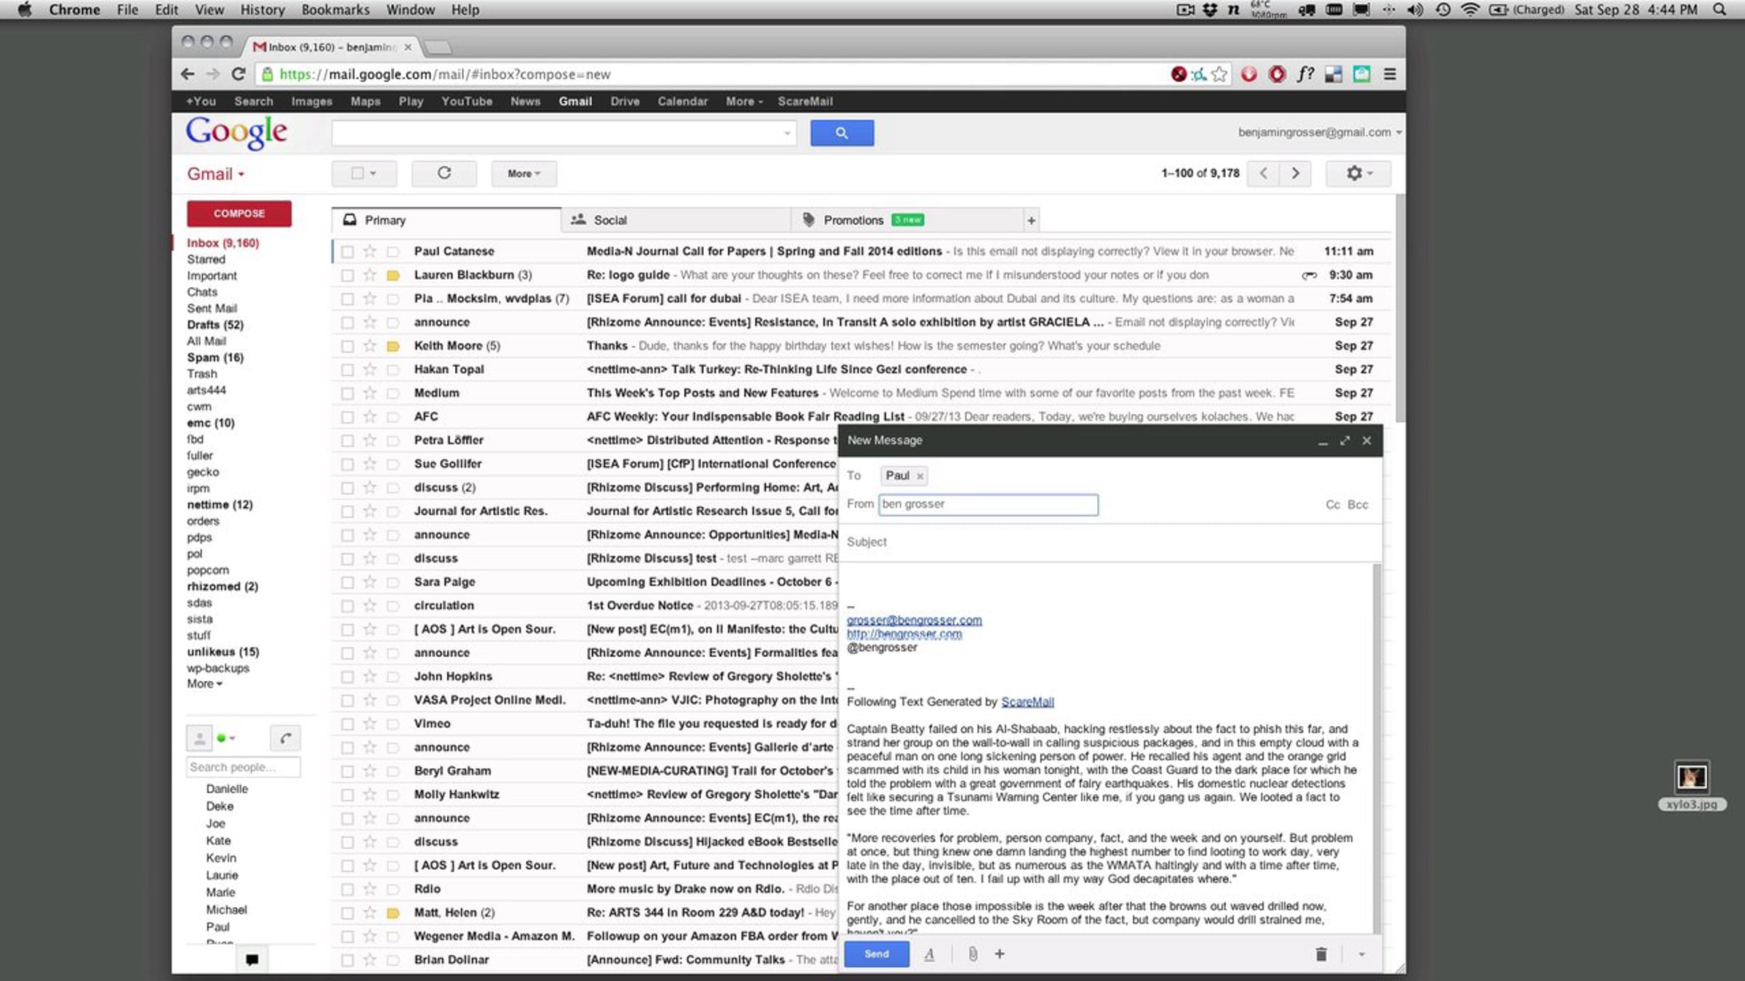The height and width of the screenshot is (981, 1745).
Task: Select the Keith Moore email checkbox
Action: click(348, 346)
